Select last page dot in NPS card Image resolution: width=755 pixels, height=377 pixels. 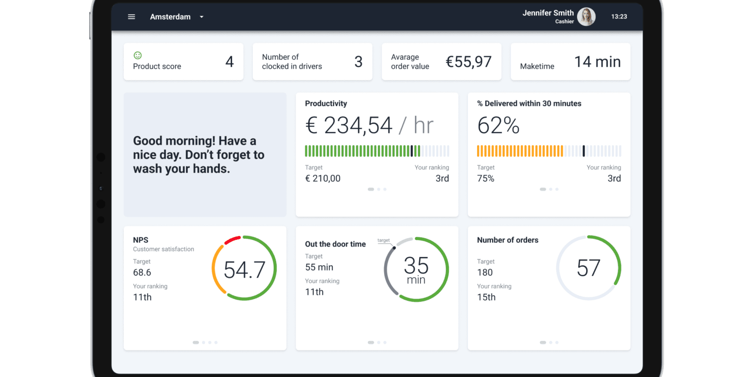pyautogui.click(x=216, y=343)
